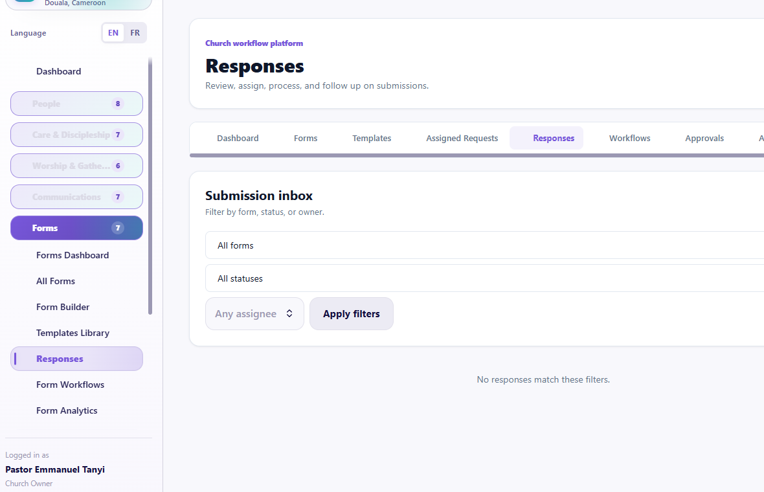Viewport: 764px width, 492px height.
Task: Expand the Communications section
Action: pos(76,197)
